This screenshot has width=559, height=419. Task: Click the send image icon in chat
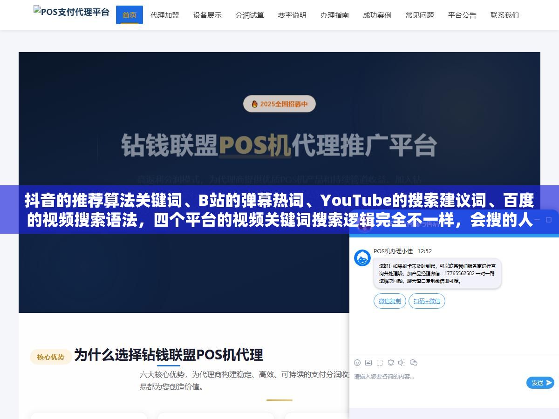(368, 362)
